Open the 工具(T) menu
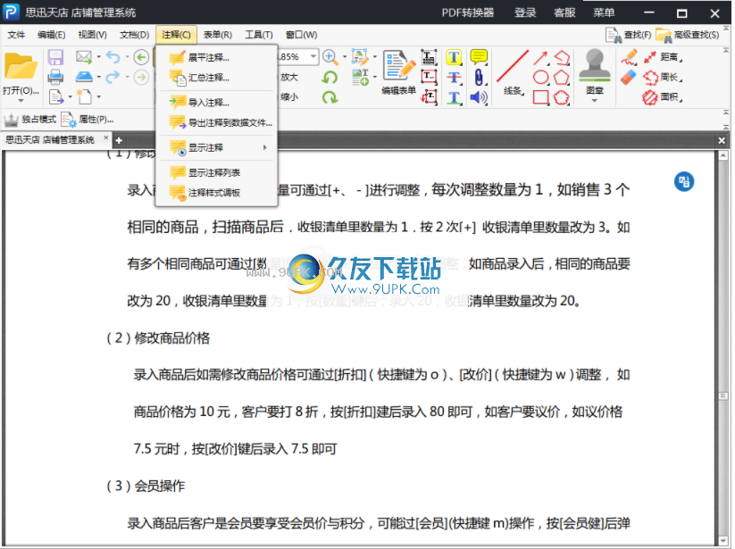This screenshot has height=549, width=735. 259,35
